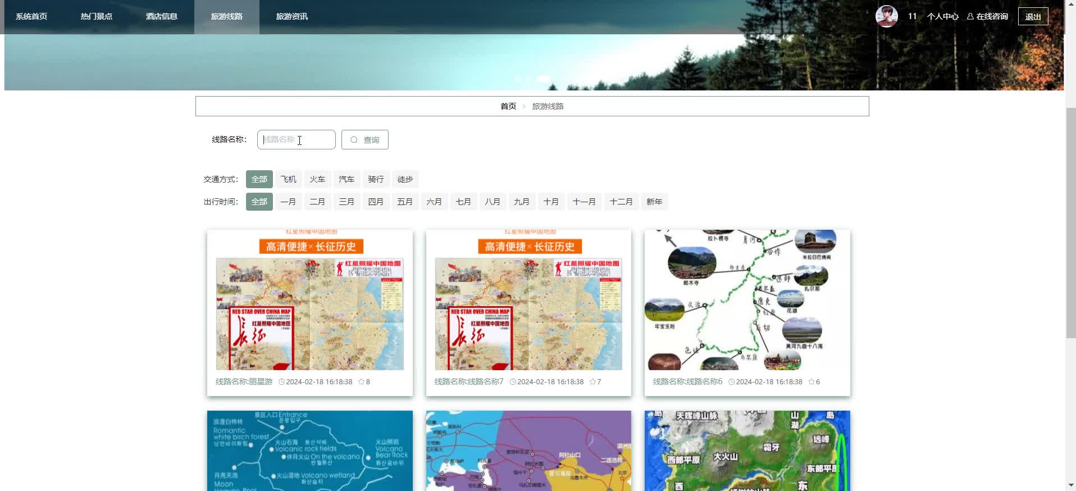Click the clock icon on 线路名称7 card
This screenshot has width=1076, height=491.
click(513, 382)
